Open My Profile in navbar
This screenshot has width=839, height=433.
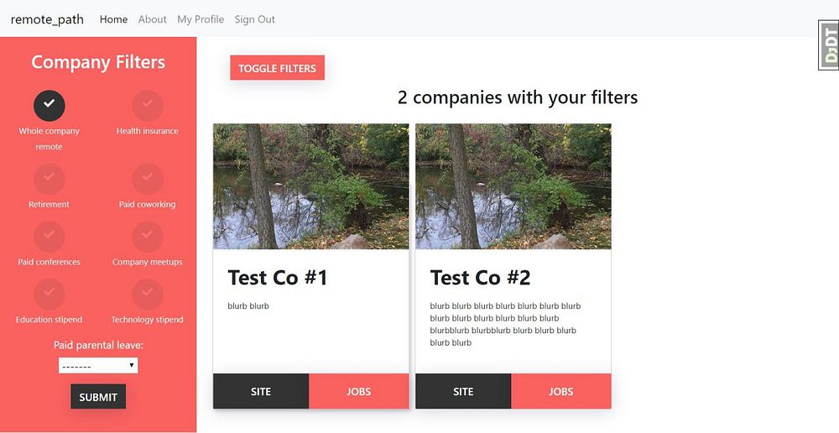(201, 19)
